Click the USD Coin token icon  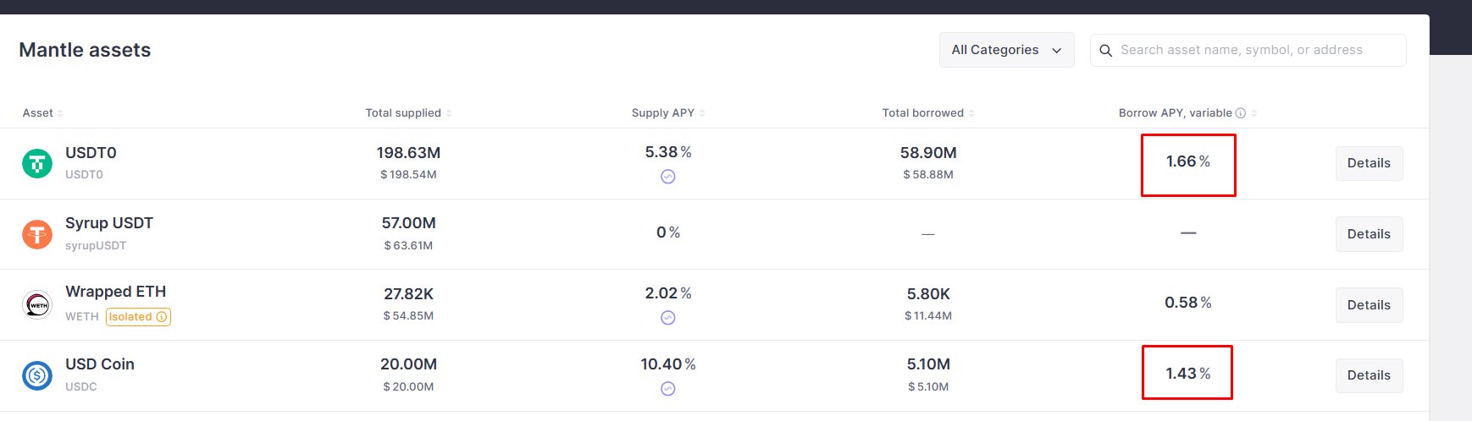[x=37, y=375]
